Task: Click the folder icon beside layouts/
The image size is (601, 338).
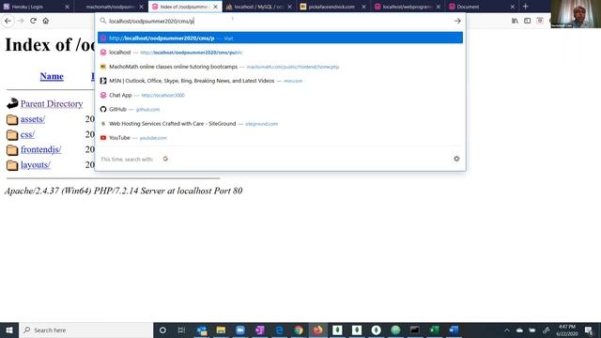Action: point(12,165)
